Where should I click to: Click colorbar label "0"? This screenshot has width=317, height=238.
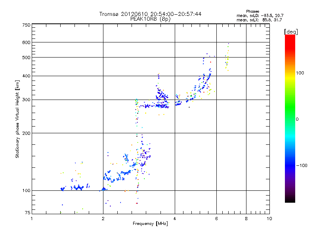pyautogui.click(x=297, y=119)
